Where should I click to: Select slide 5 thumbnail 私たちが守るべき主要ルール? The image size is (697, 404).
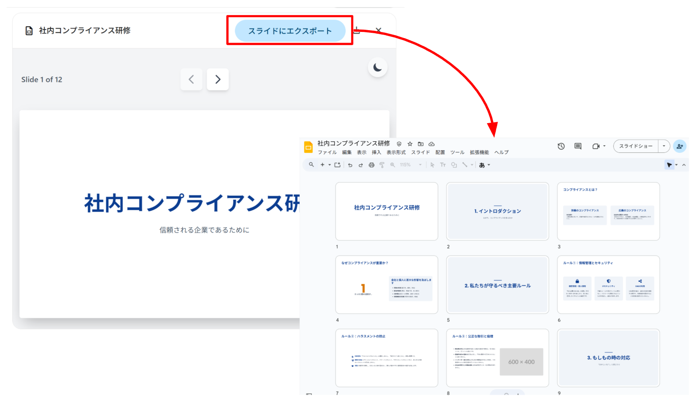497,284
